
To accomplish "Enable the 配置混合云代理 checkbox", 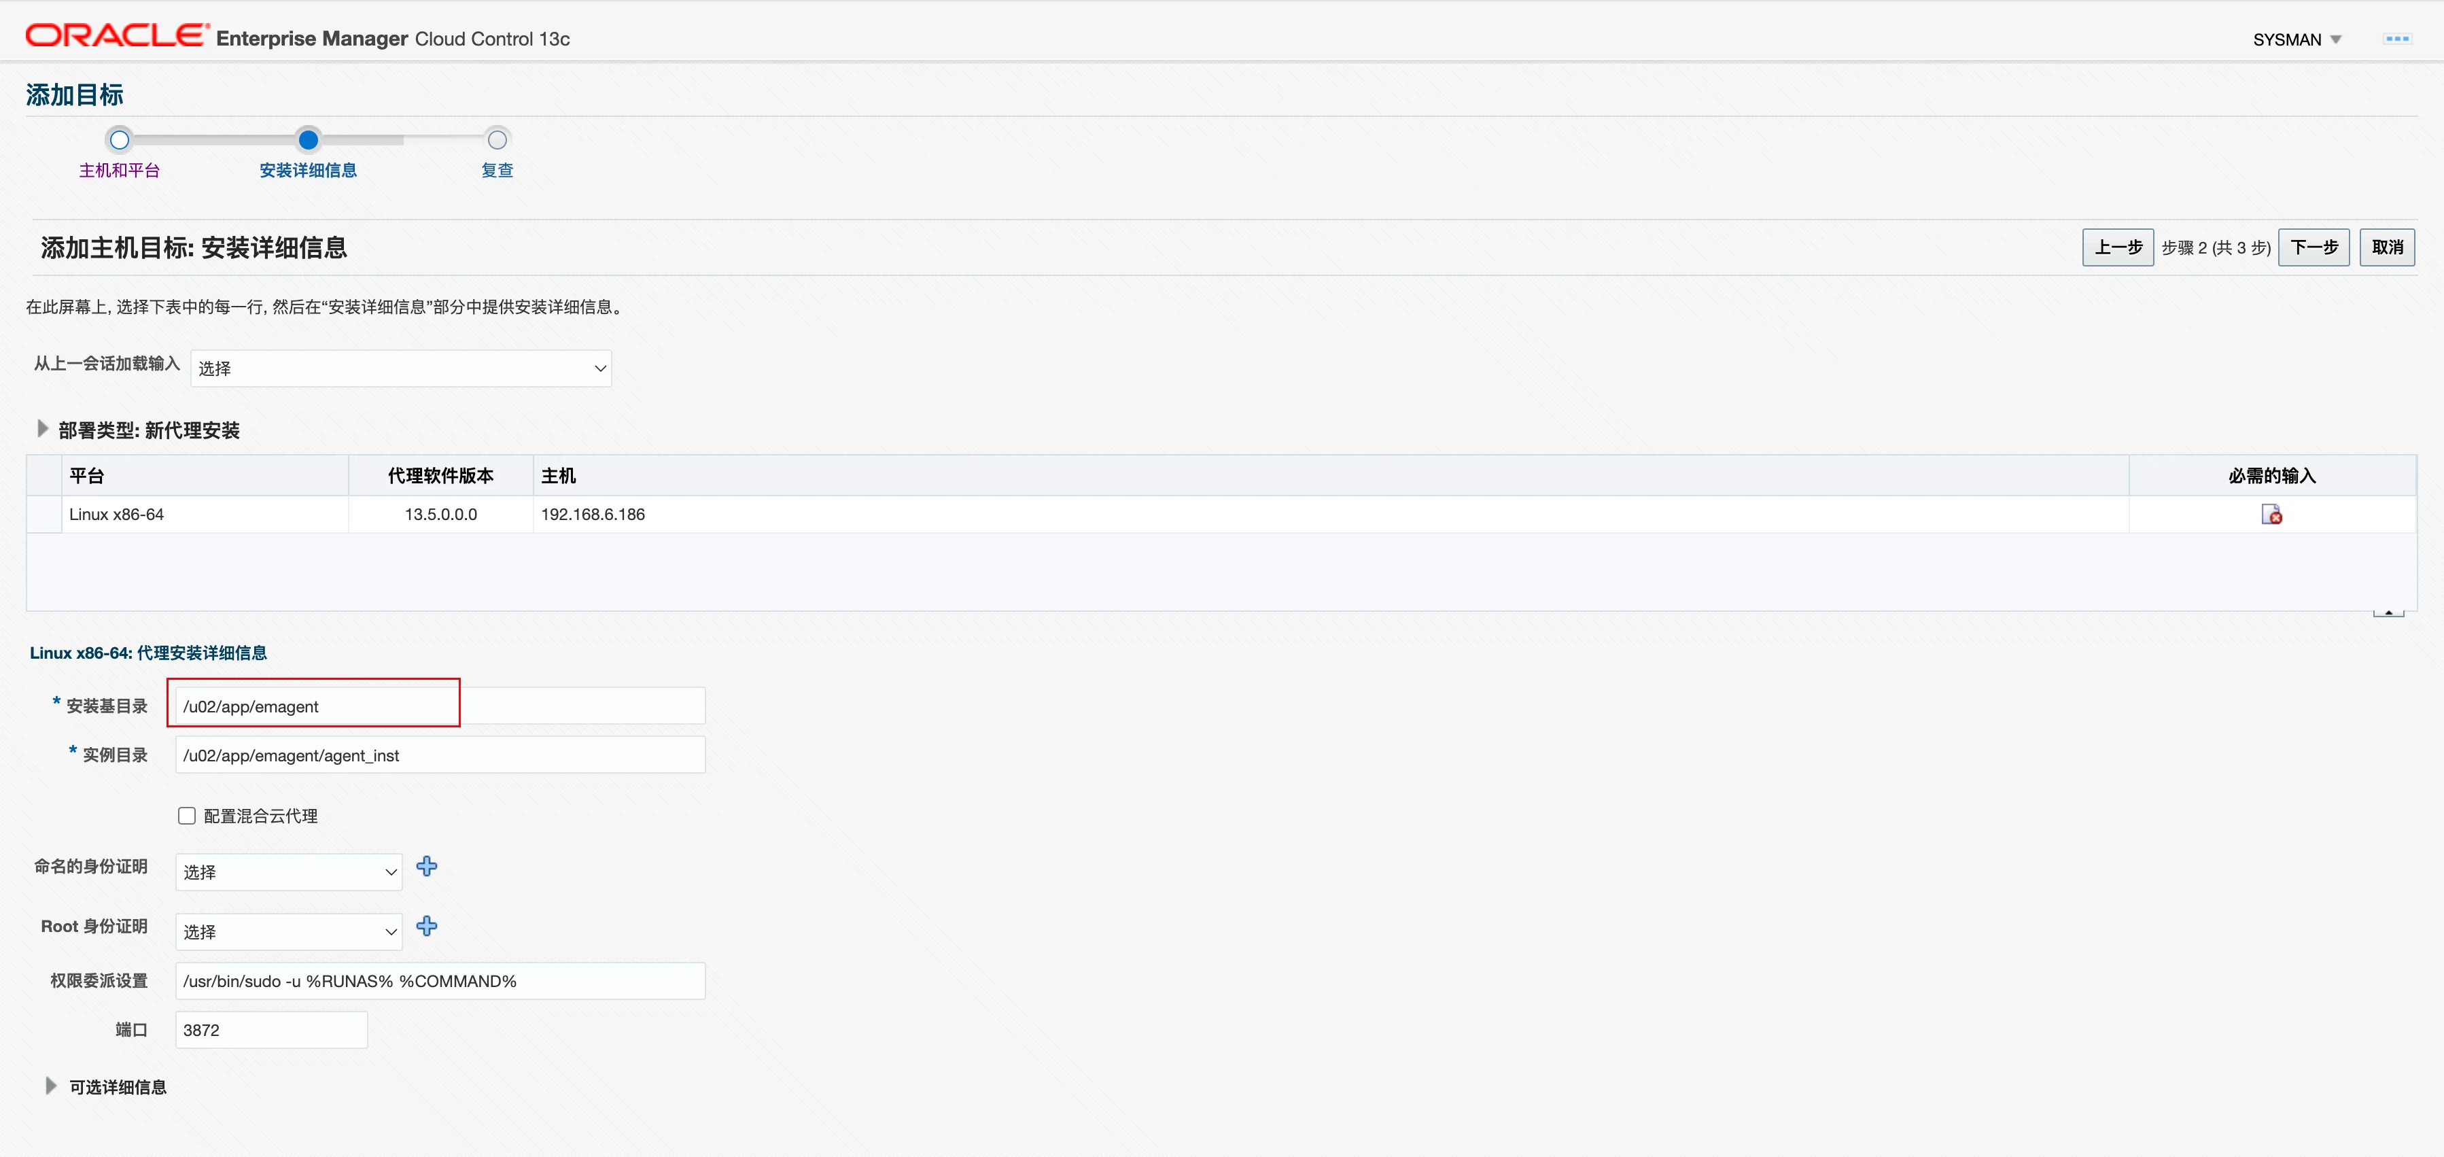I will 187,815.
